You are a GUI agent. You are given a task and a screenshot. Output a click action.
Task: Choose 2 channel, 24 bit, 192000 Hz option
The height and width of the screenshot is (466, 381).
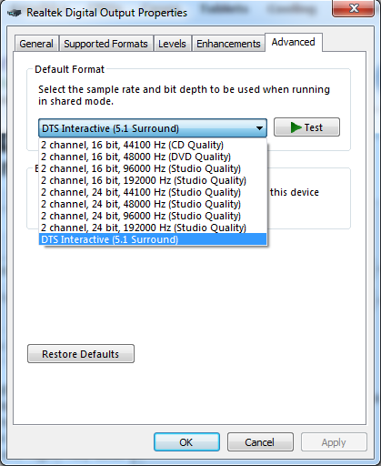click(153, 228)
